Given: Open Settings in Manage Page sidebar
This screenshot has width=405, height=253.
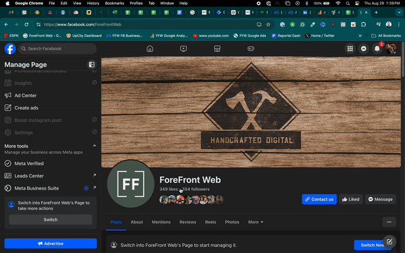Looking at the screenshot, I should tap(51, 133).
